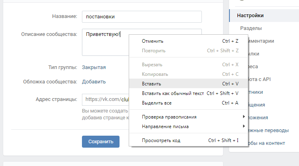
Task: Expand the Направление письма submenu
Action: [165, 126]
